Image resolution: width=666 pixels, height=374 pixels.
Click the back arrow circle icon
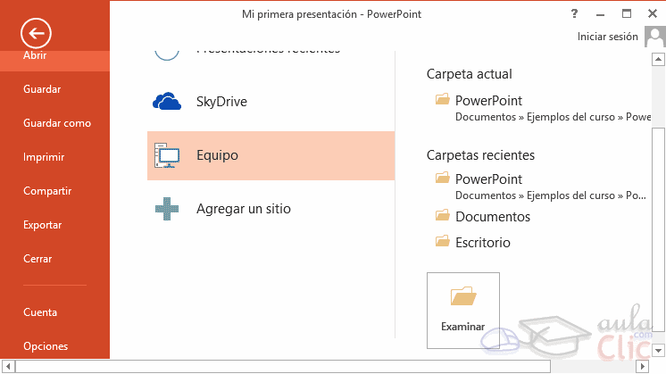(36, 34)
